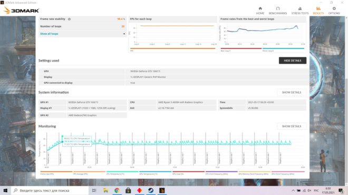Select the CPU system info row
Image resolution: width=348 pixels, height=195 pixels.
click(x=172, y=102)
